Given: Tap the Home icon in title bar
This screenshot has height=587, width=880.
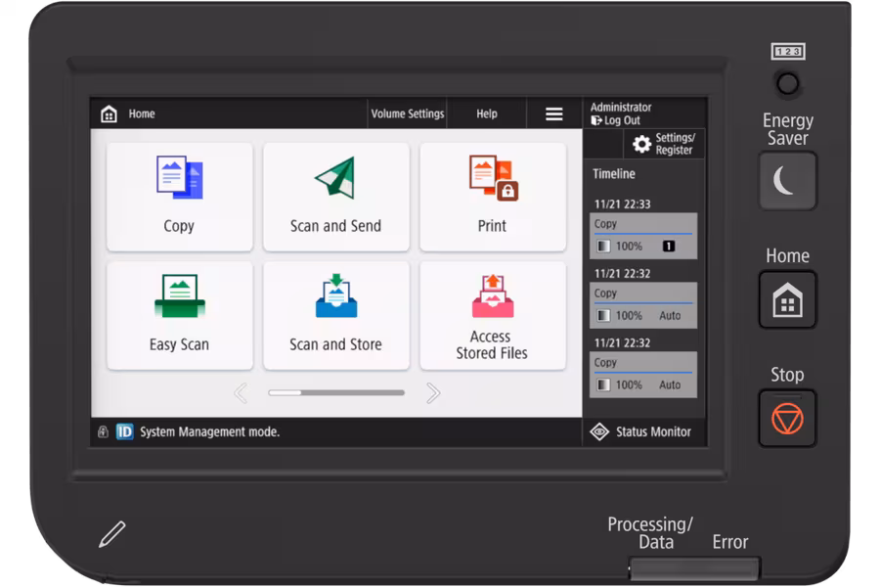Looking at the screenshot, I should coord(109,114).
